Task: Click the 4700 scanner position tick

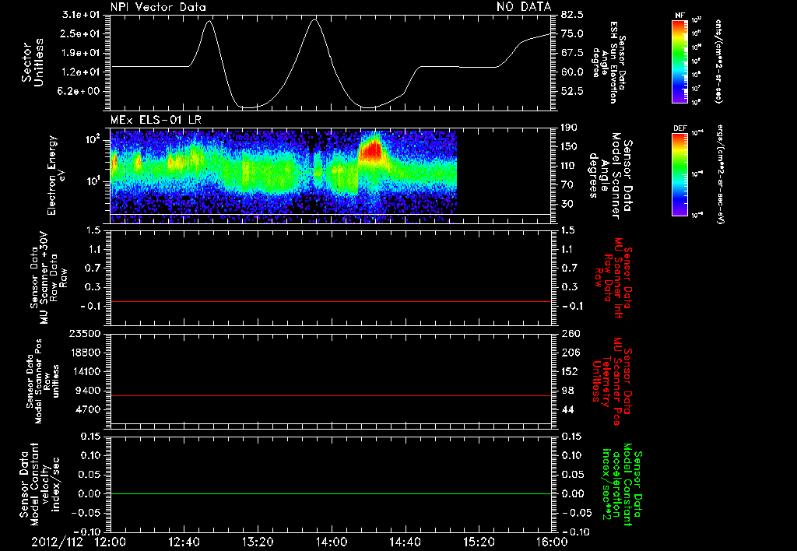Action: (87, 409)
